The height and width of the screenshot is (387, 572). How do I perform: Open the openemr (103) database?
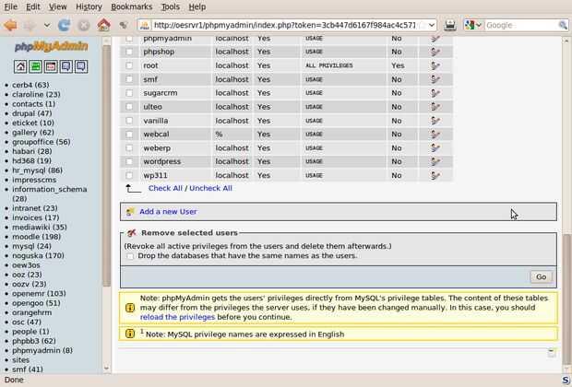(x=39, y=294)
